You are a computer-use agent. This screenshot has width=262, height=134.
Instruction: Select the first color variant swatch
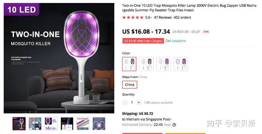(x=129, y=64)
